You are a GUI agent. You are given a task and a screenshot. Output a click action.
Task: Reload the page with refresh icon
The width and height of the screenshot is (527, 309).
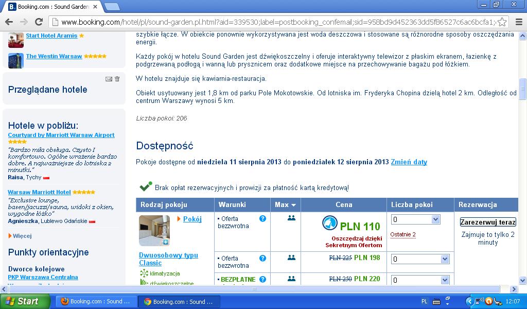point(39,22)
